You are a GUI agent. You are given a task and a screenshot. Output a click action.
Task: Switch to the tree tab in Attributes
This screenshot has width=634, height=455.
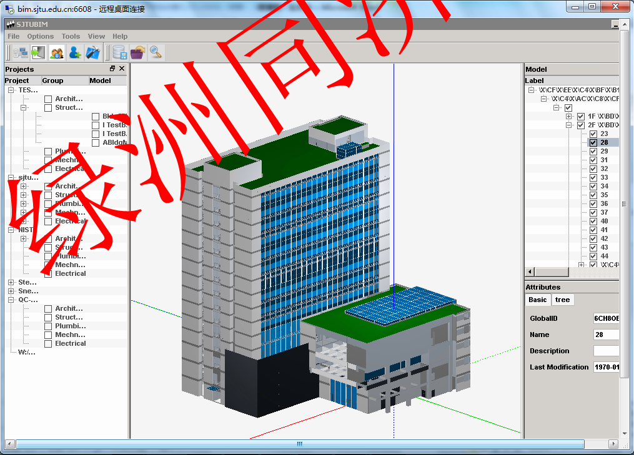coord(562,300)
